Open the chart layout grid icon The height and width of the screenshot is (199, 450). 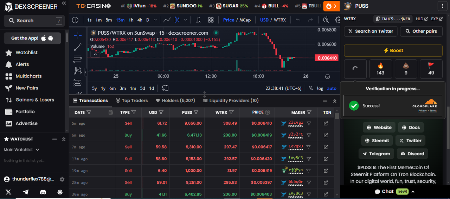pos(211,20)
